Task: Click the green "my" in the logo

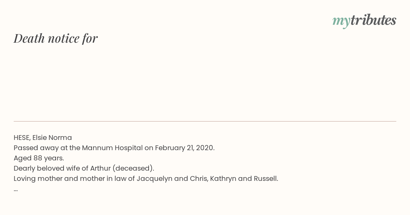Action: pos(341,21)
